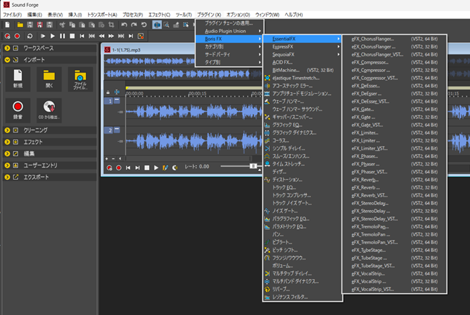Choose ピッチ シフト... effect

[302, 250]
